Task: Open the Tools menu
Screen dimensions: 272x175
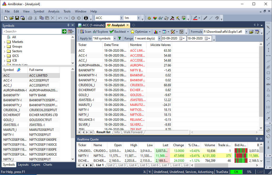Action: 67,11
